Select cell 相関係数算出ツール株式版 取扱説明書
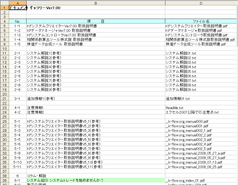The width and height of the screenshot is (238, 185). (x=96, y=40)
